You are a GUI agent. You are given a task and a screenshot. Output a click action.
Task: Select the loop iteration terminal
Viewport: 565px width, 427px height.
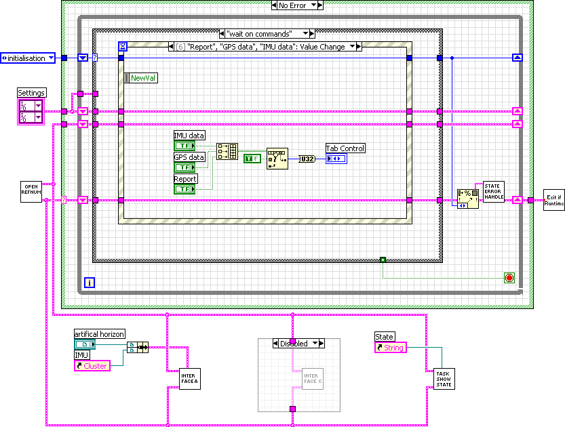(90, 283)
